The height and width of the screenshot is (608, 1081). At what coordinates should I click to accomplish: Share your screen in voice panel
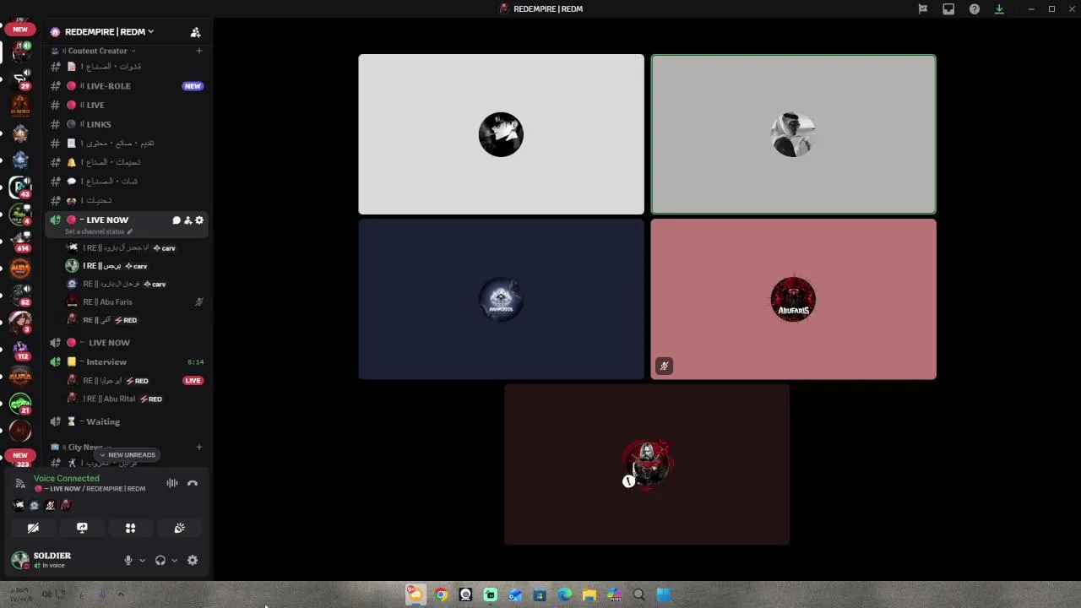(x=82, y=528)
